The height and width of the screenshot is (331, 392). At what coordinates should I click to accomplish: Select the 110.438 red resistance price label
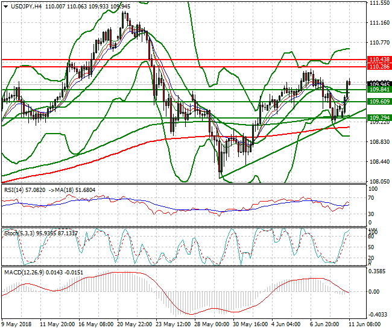pos(379,60)
